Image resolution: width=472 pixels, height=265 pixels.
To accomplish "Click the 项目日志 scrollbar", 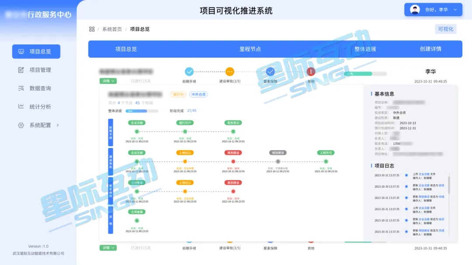I will click(448, 183).
